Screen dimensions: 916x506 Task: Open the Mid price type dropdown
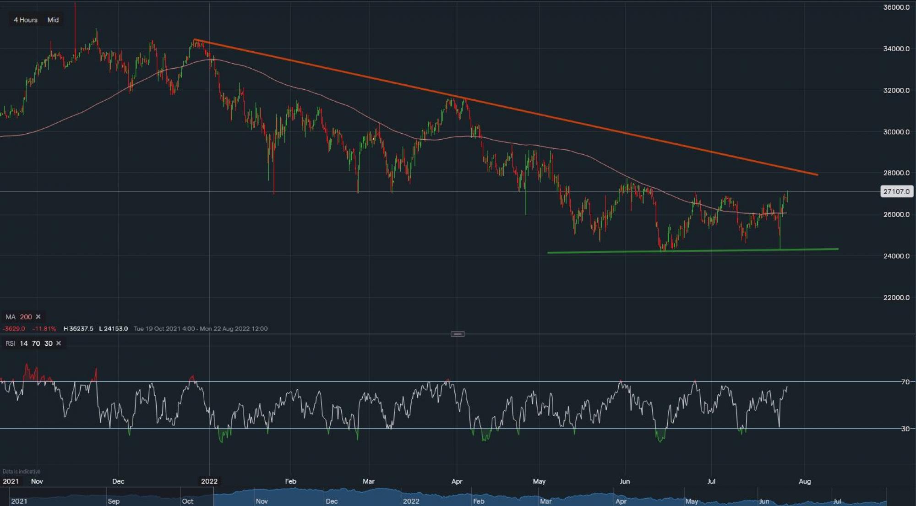coord(53,20)
